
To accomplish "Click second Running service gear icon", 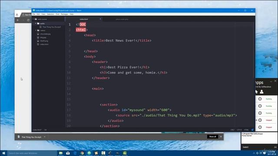I will pos(260,106).
